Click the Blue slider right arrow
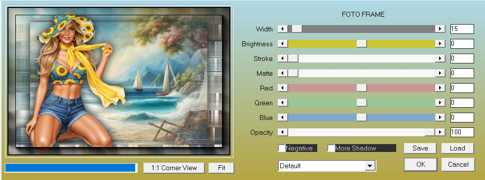The width and height of the screenshot is (485, 180). coord(440,118)
